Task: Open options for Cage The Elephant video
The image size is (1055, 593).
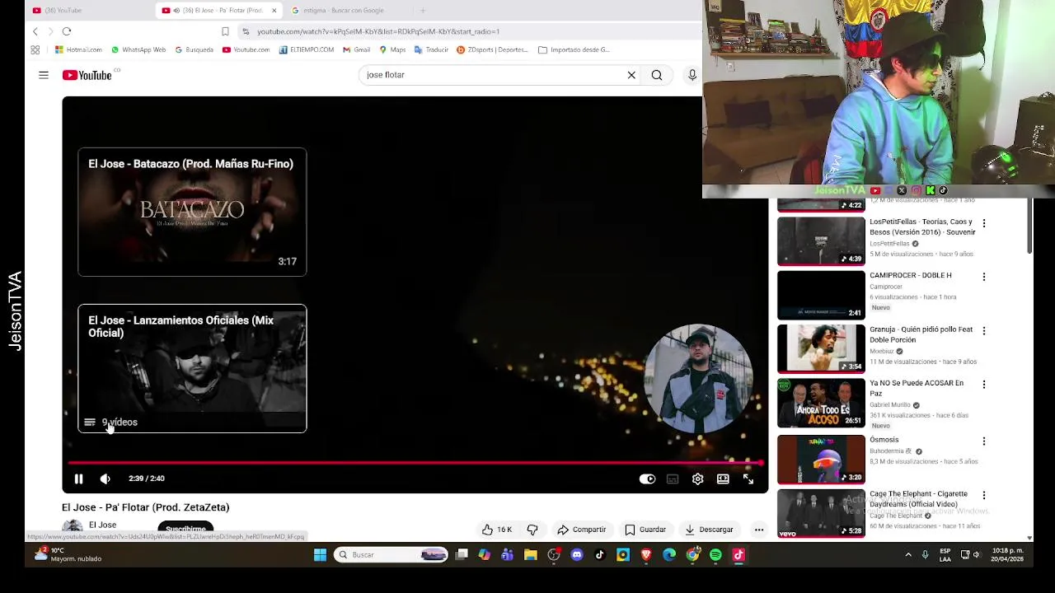Action: click(x=983, y=495)
